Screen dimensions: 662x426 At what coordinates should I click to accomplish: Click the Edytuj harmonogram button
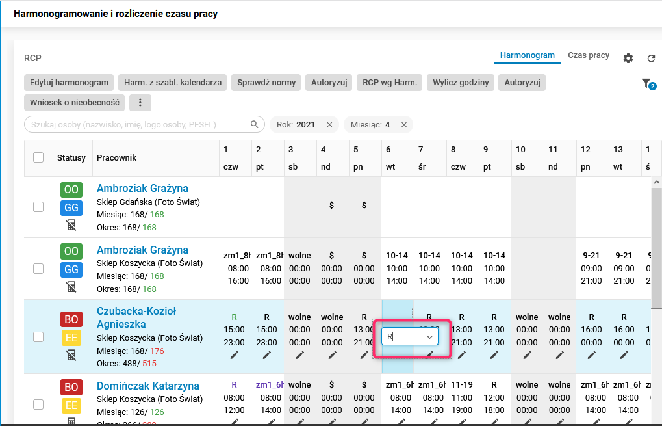(69, 83)
